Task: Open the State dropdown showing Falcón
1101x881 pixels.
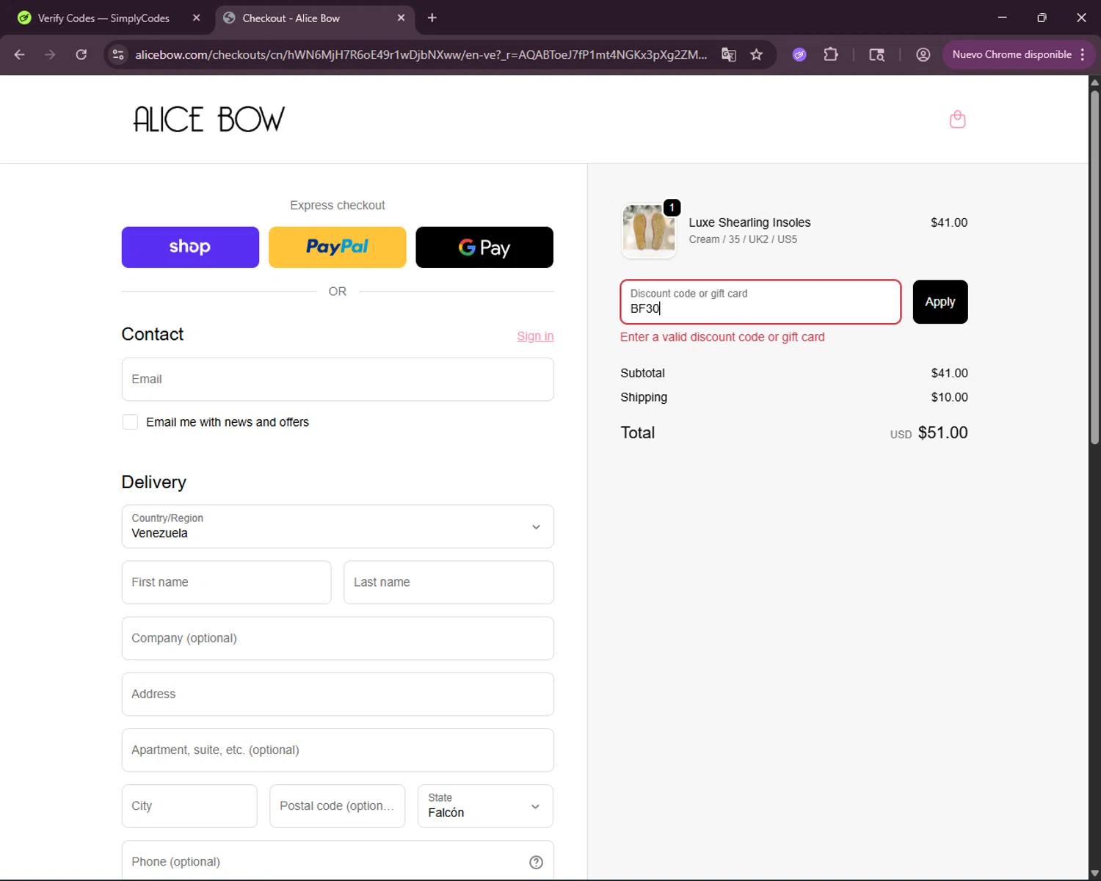Action: click(485, 806)
